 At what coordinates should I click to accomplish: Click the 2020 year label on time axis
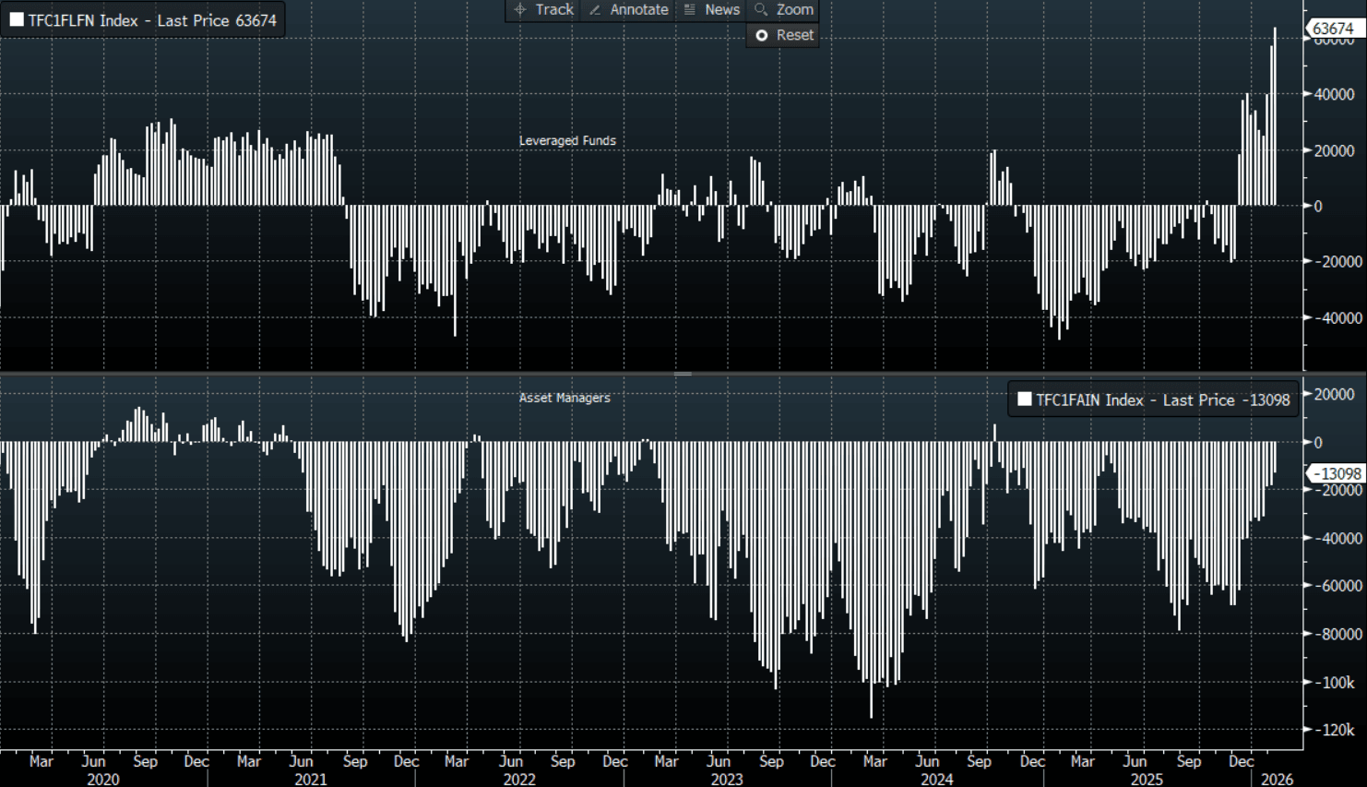point(102,779)
